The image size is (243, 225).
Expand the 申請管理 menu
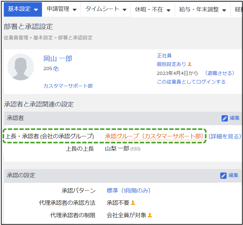point(61,9)
